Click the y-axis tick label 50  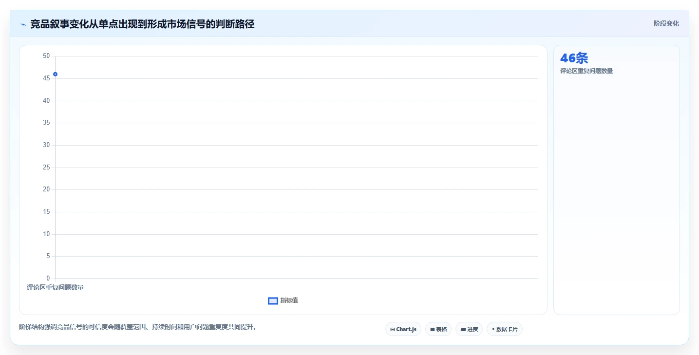[46, 56]
